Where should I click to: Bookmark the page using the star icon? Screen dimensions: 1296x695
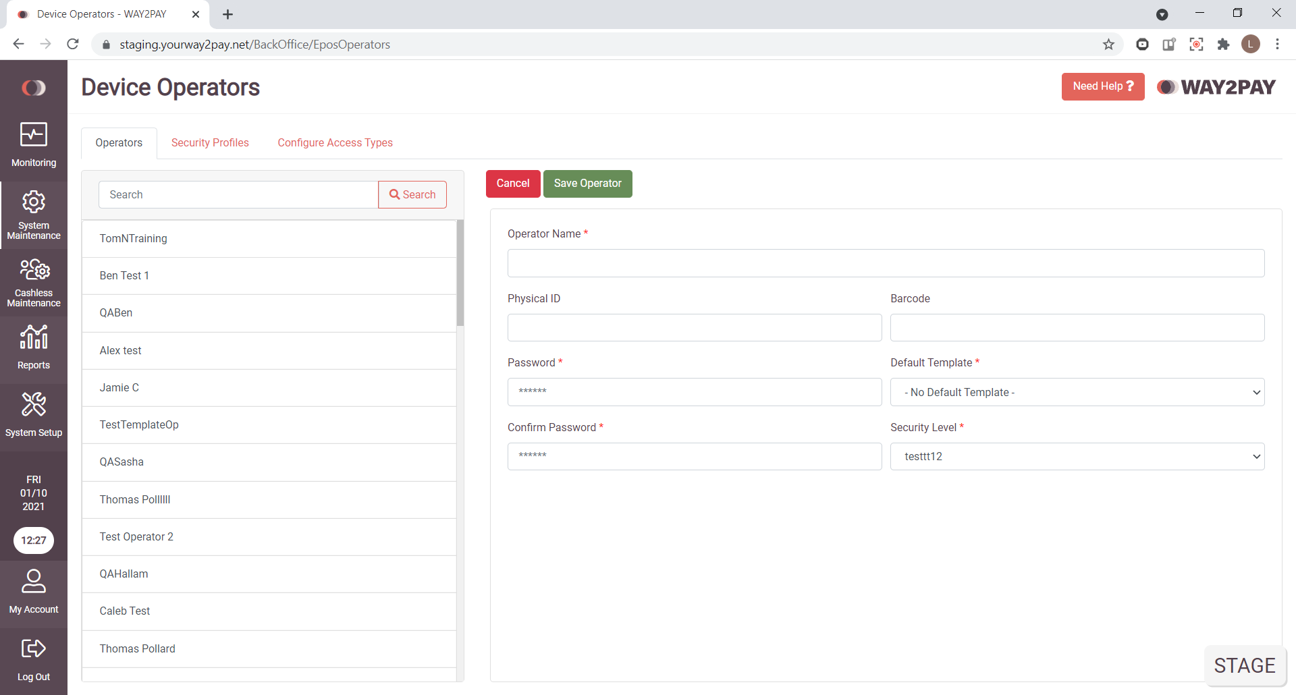1108,44
